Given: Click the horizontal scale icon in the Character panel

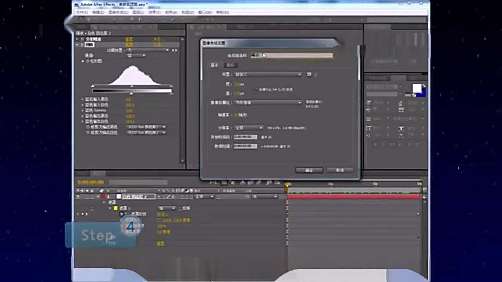Looking at the screenshot, I should tap(401, 128).
